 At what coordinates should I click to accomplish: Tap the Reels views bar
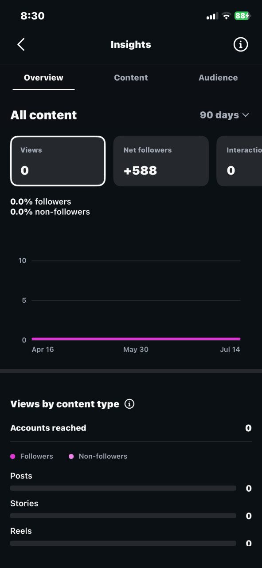(x=123, y=543)
